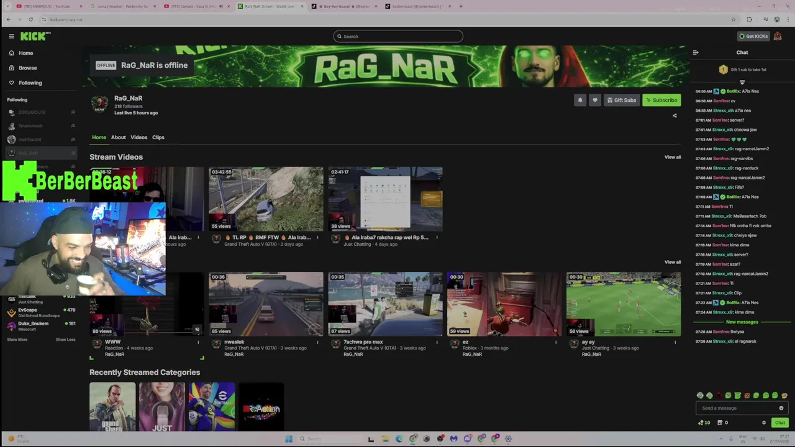
Task: Click the bell notification button for RaG_NaR
Action: (580, 100)
